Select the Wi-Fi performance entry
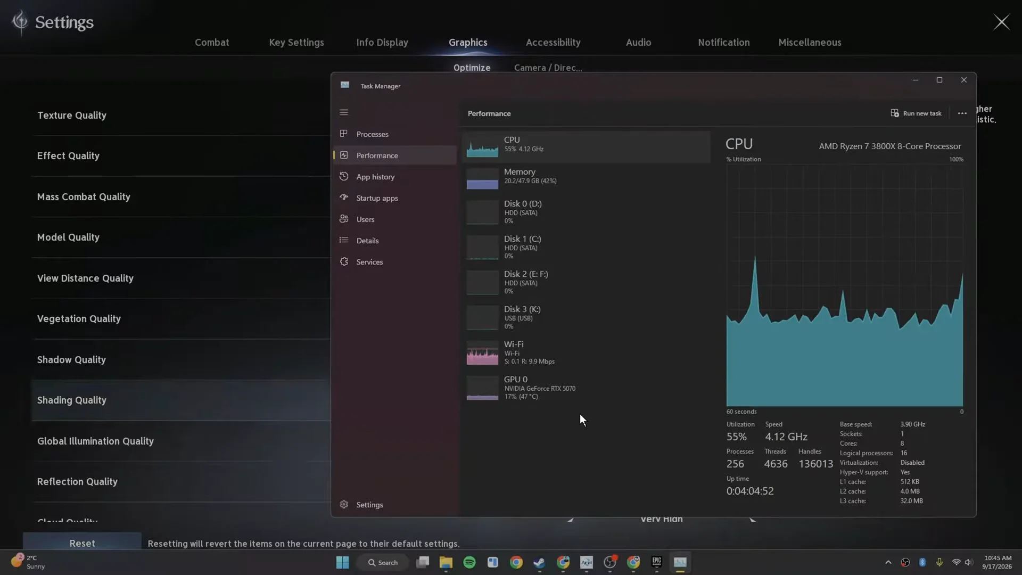The height and width of the screenshot is (575, 1022). click(587, 352)
